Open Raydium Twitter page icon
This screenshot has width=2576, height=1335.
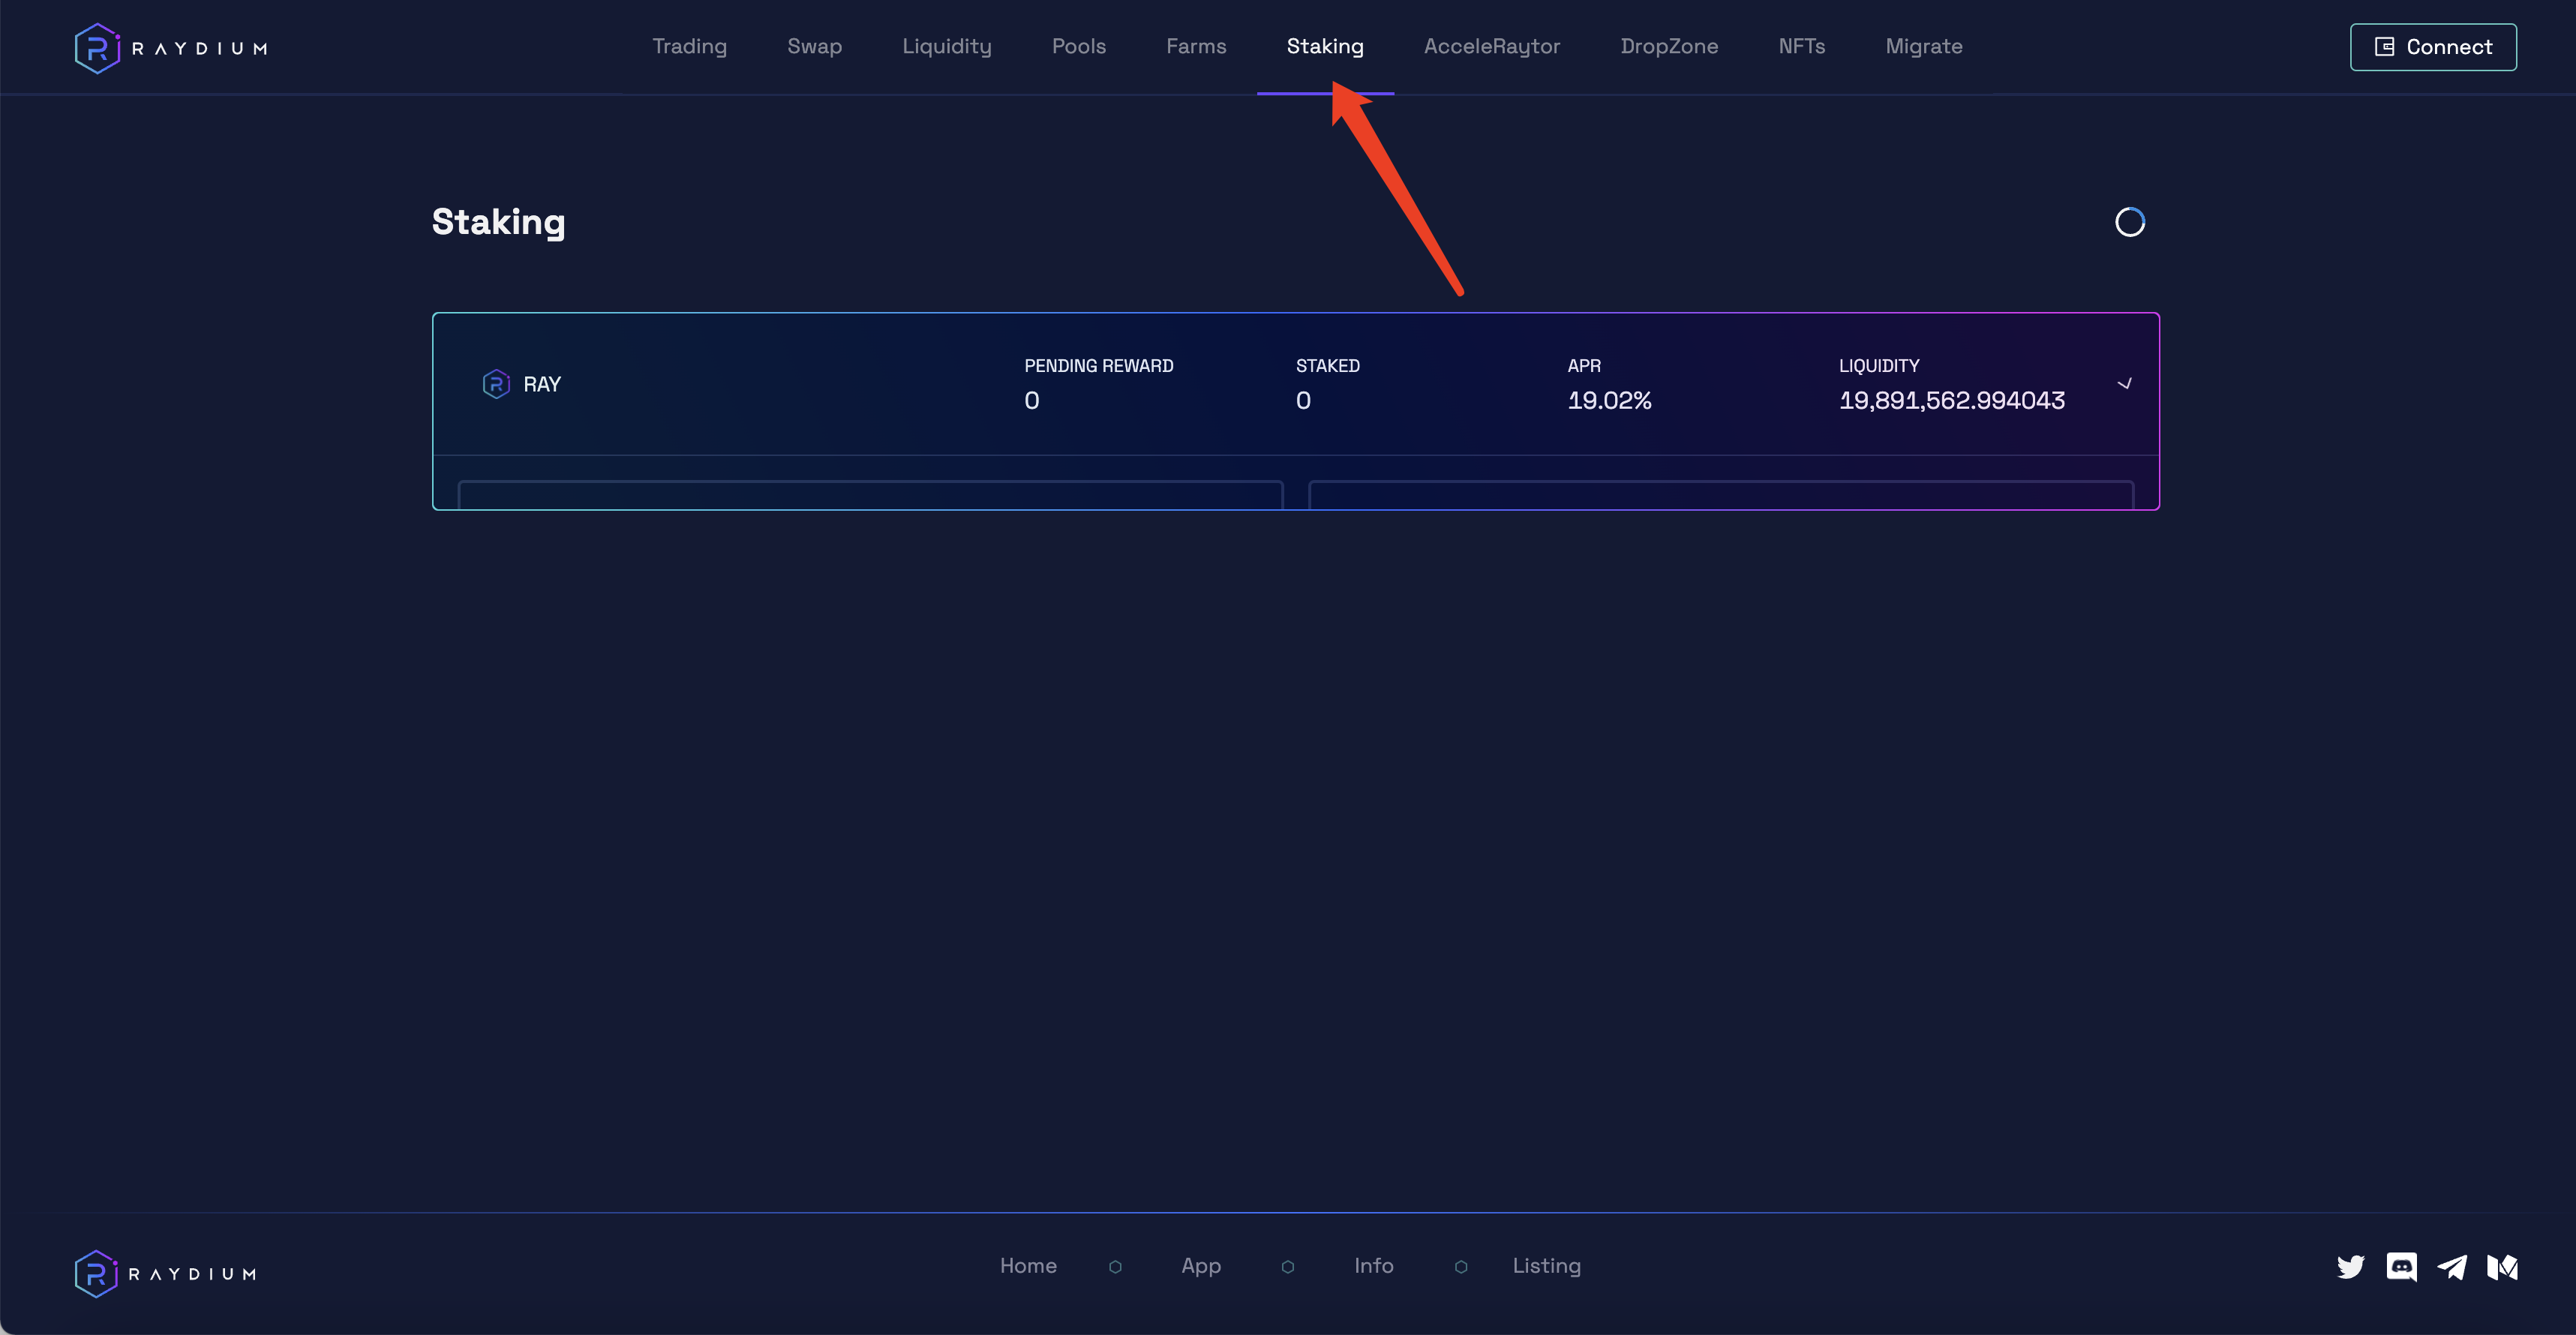point(2350,1267)
